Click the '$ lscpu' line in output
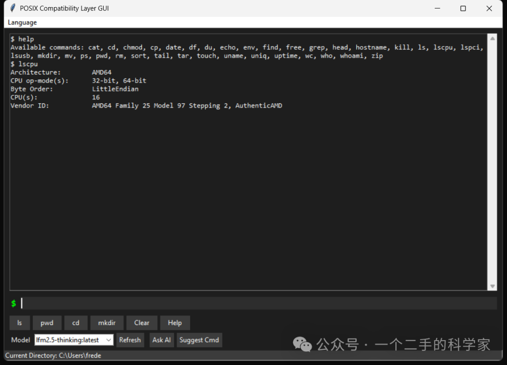The height and width of the screenshot is (365, 507). [x=24, y=64]
